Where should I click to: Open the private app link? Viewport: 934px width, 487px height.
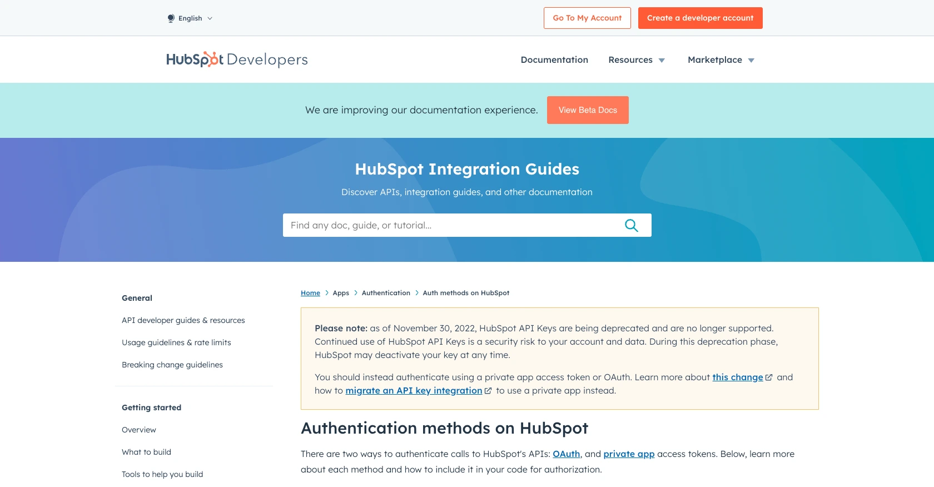pos(629,454)
